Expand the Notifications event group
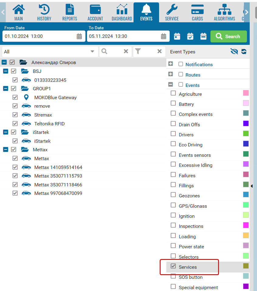This screenshot has width=257, height=291. pyautogui.click(x=171, y=64)
